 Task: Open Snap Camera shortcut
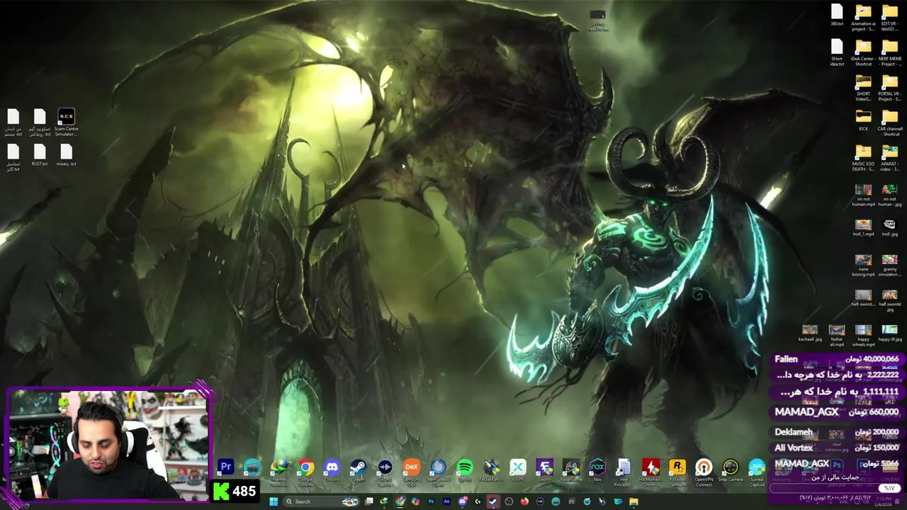click(731, 470)
